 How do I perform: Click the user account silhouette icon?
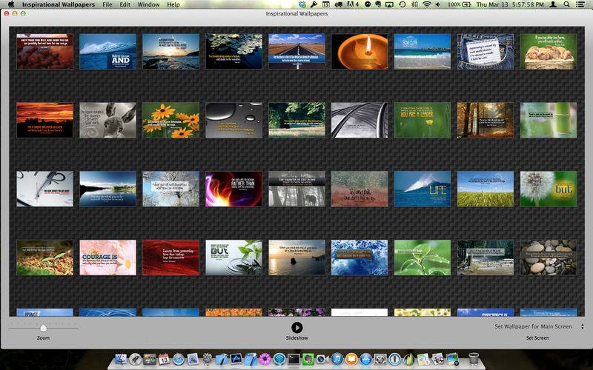click(x=553, y=4)
